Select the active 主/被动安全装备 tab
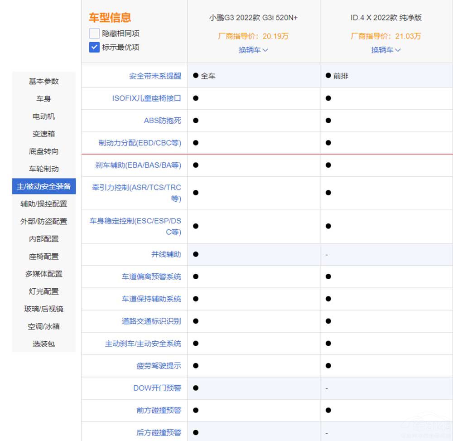The height and width of the screenshot is (441, 453). tap(44, 186)
